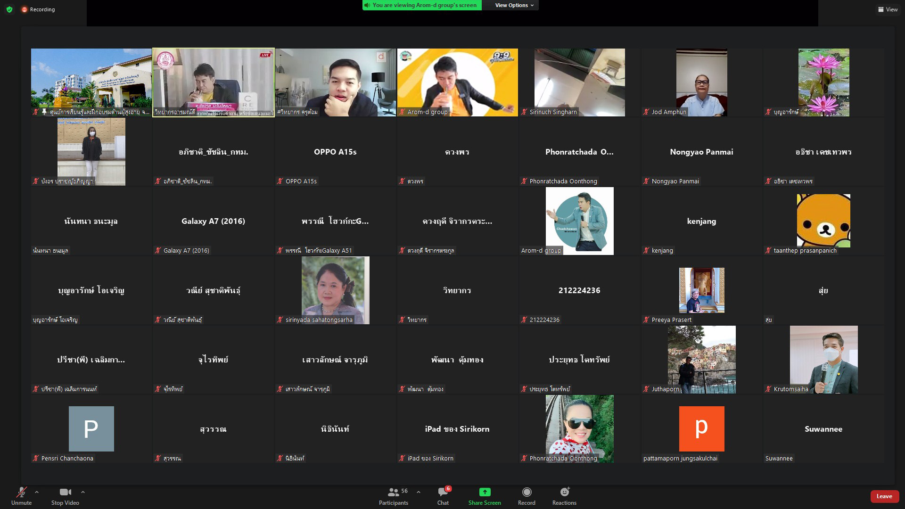Click the viewing Arom-d group's screen banner
The image size is (905, 509).
(x=422, y=5)
